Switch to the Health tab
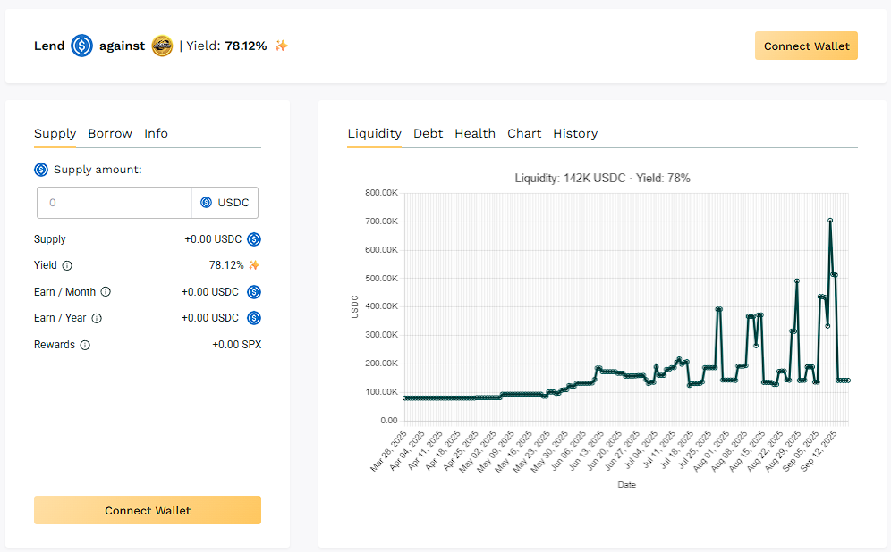The width and height of the screenshot is (891, 552). [x=475, y=133]
